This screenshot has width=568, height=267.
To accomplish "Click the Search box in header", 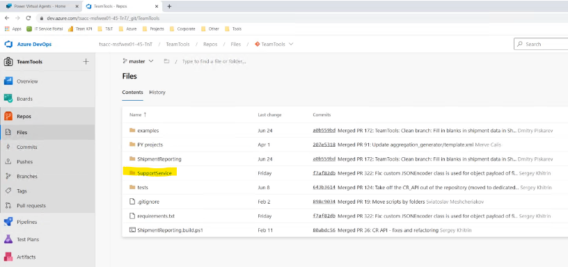I will [541, 44].
